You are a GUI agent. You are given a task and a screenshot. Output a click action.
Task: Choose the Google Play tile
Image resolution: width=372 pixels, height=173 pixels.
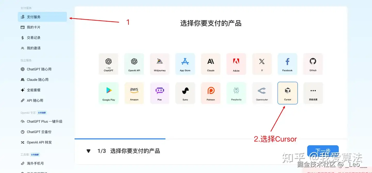tap(109, 93)
